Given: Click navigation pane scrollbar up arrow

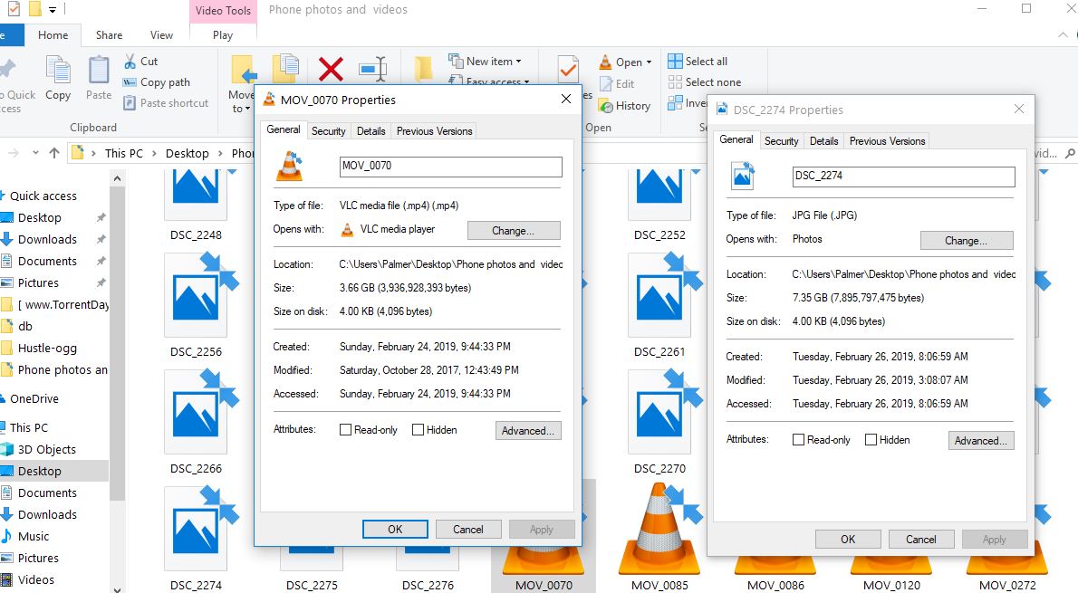Looking at the screenshot, I should [x=117, y=178].
